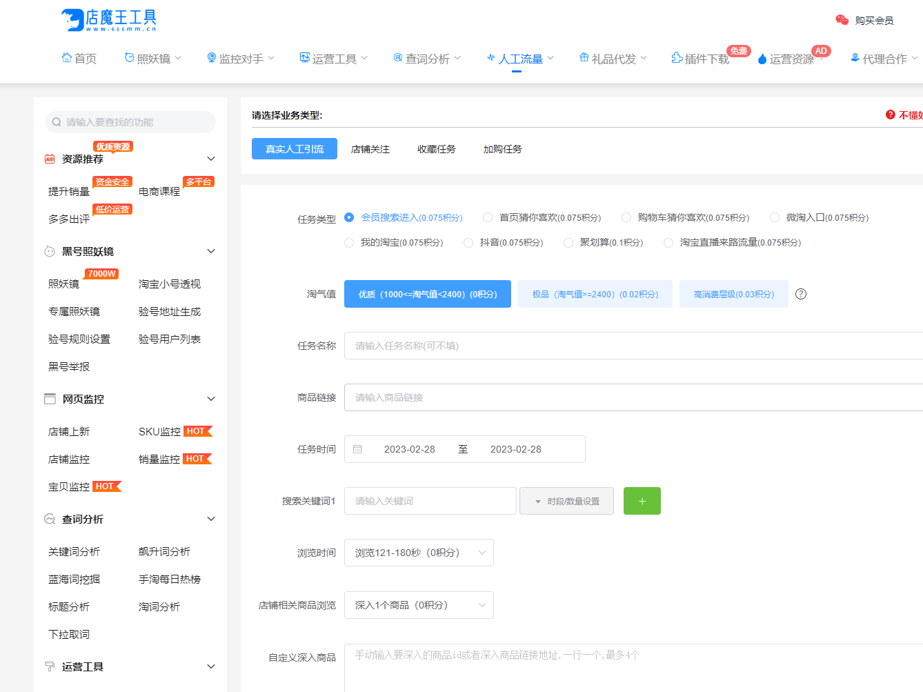Switch to 收藏任务 tab
This screenshot has height=692, width=923.
tap(437, 149)
